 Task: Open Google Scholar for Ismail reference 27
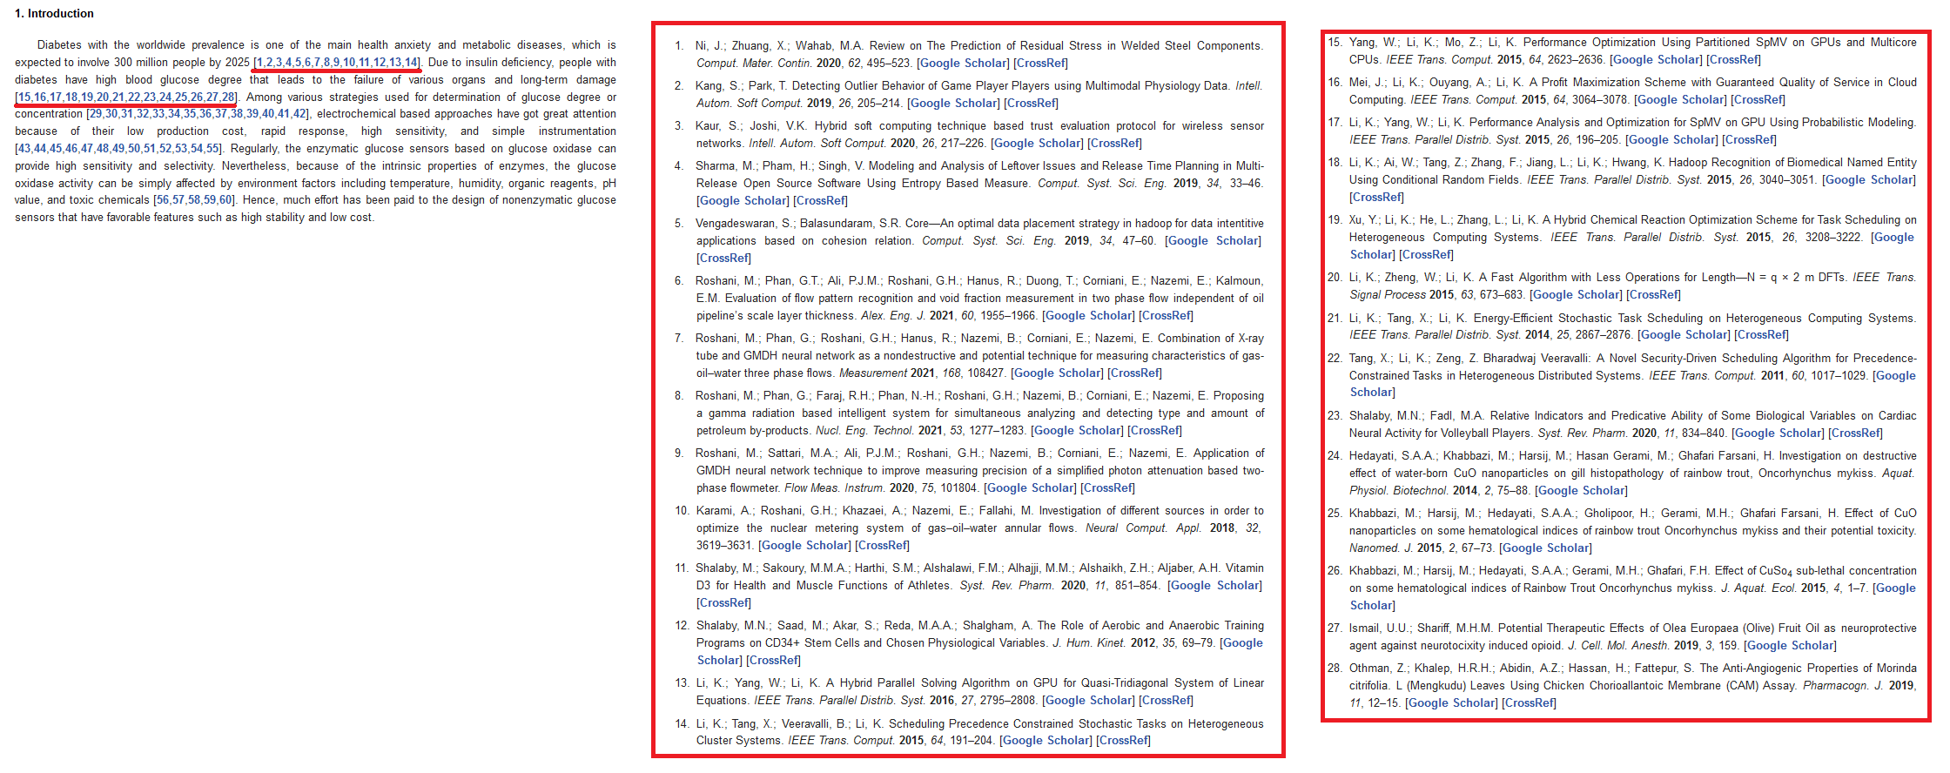(1791, 646)
